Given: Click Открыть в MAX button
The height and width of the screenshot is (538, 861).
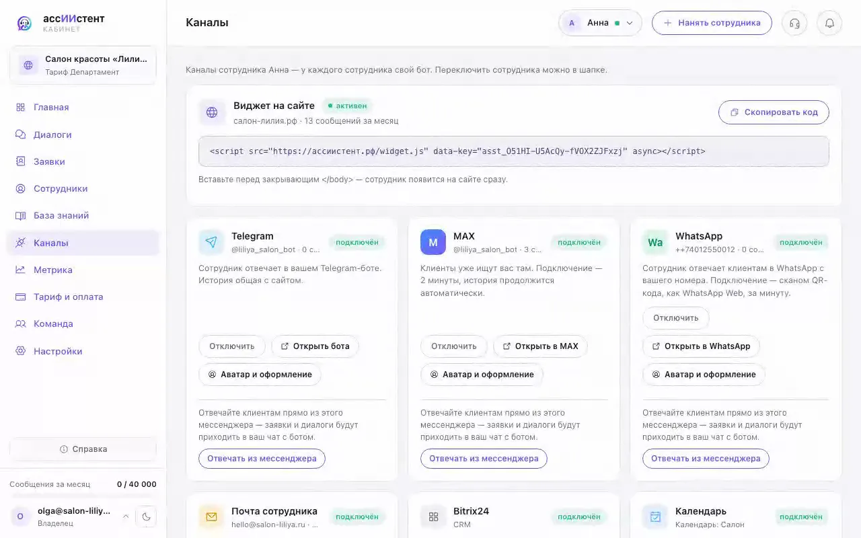Looking at the screenshot, I should point(540,346).
